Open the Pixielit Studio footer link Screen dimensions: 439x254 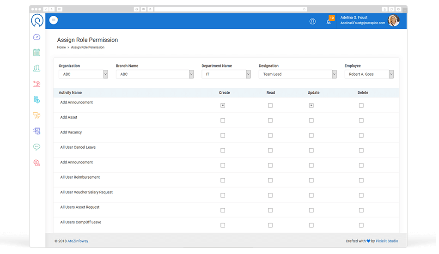coord(387,241)
